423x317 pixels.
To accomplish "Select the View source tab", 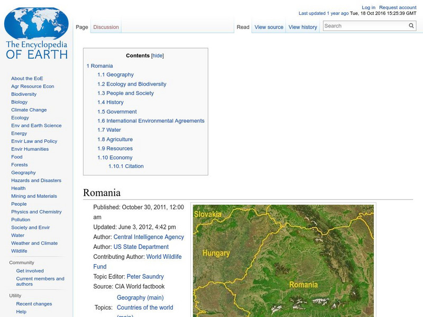I will [x=269, y=26].
